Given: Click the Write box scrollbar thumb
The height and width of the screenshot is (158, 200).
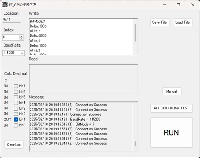Looking at the screenshot, I should tap(135, 32).
